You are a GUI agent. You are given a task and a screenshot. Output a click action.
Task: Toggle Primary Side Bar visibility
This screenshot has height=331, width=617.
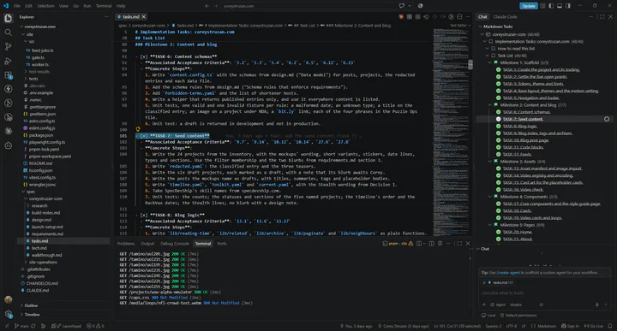point(551,6)
